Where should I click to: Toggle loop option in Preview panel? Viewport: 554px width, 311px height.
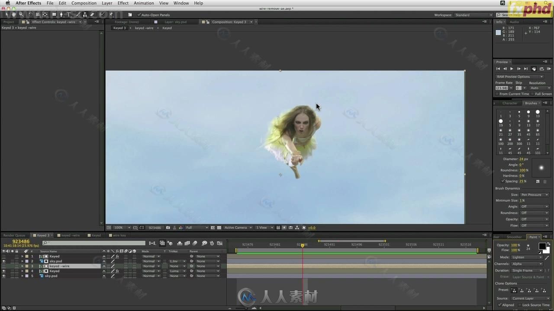[541, 69]
